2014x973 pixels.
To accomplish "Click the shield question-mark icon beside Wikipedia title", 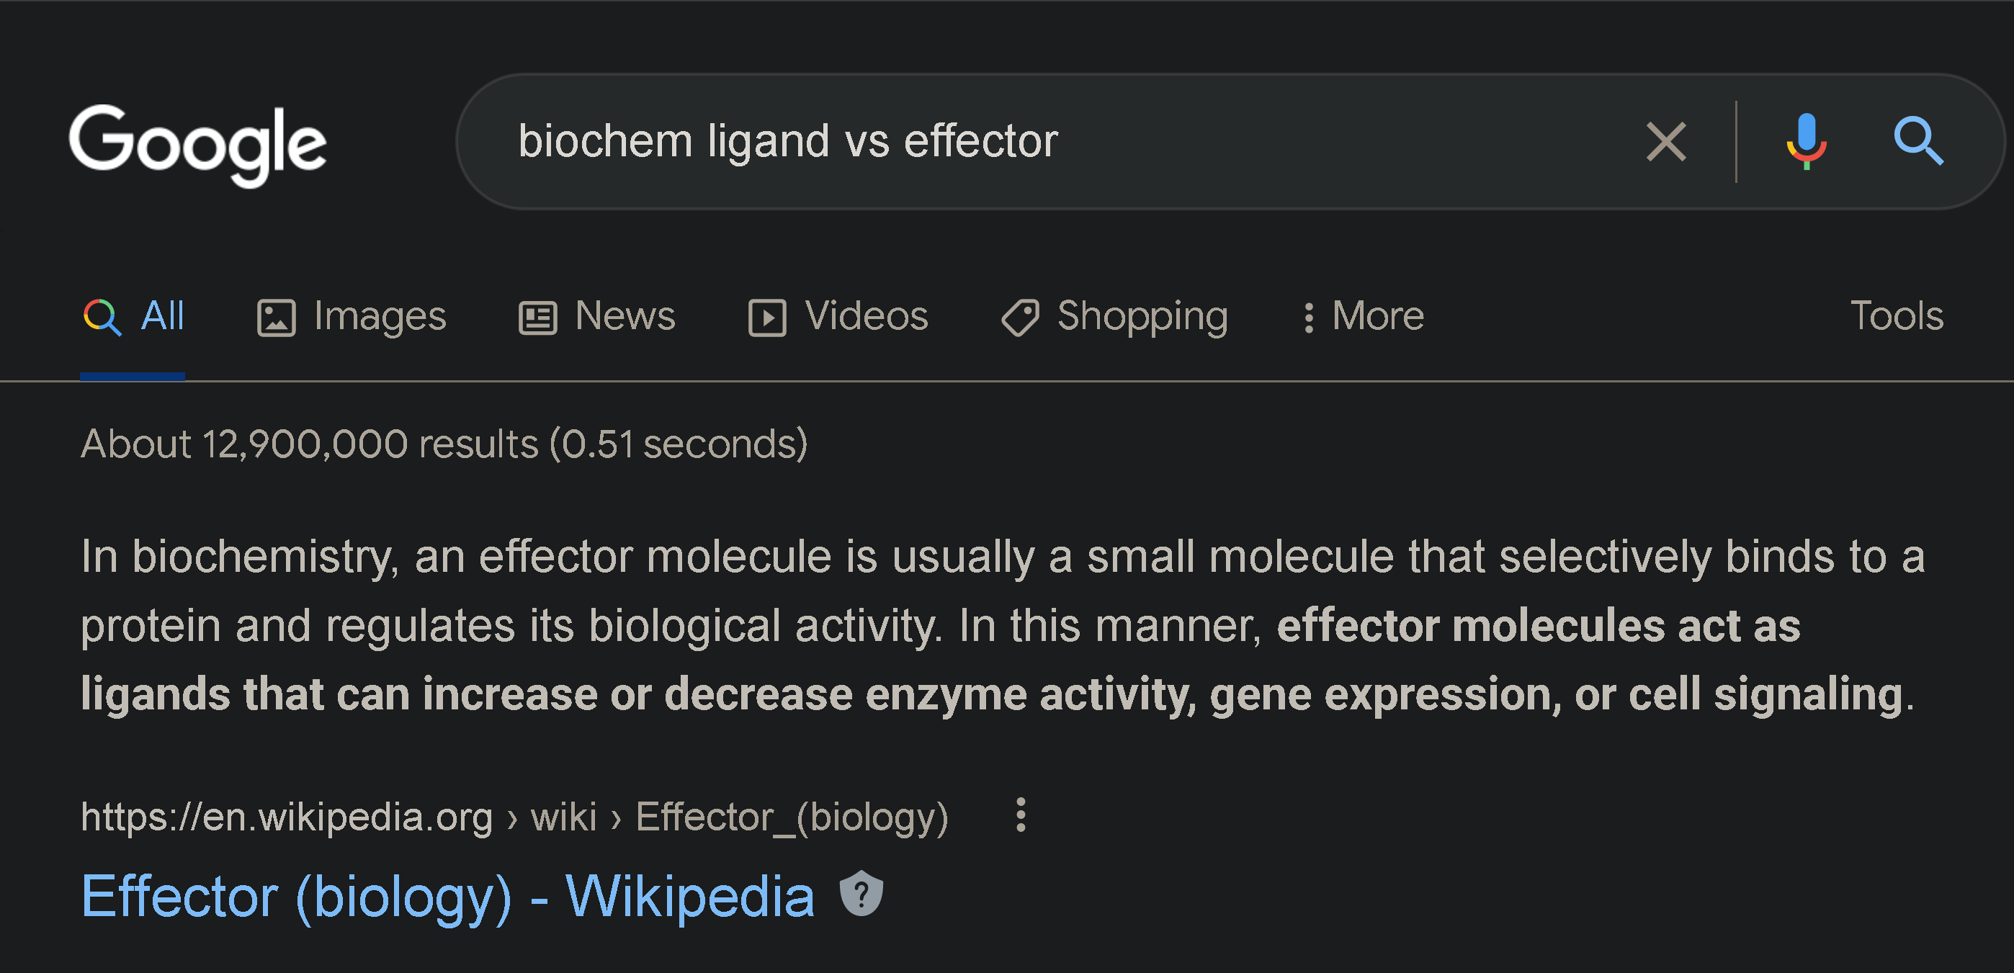I will (861, 893).
